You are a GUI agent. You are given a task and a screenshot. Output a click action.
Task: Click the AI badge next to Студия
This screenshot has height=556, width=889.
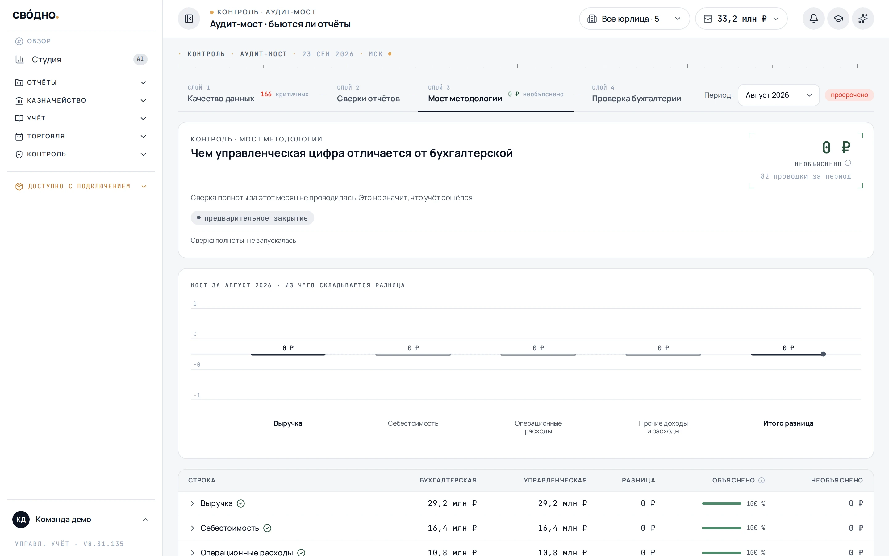tap(140, 59)
